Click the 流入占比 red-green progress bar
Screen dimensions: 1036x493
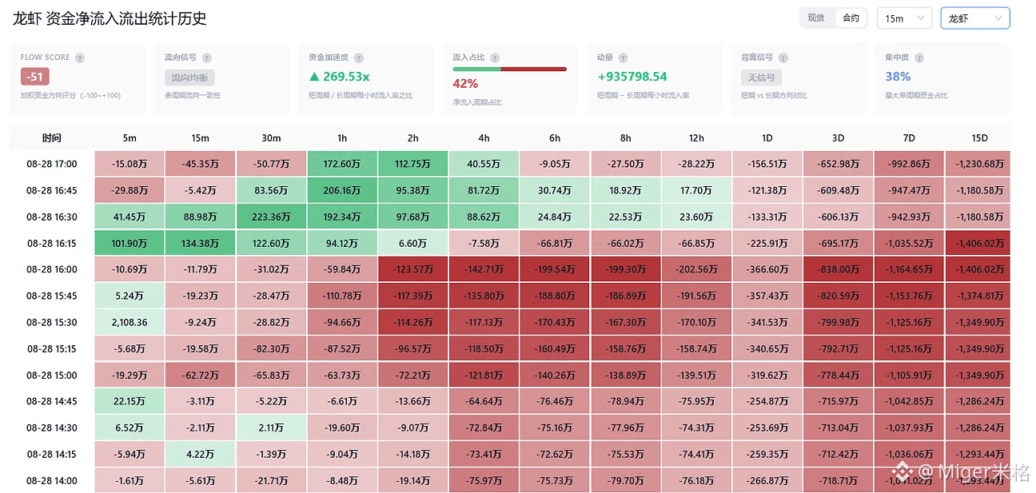[509, 70]
